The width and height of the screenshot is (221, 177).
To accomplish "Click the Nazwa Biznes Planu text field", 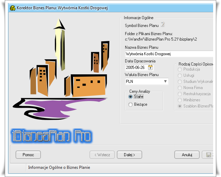I will (x=168, y=54).
